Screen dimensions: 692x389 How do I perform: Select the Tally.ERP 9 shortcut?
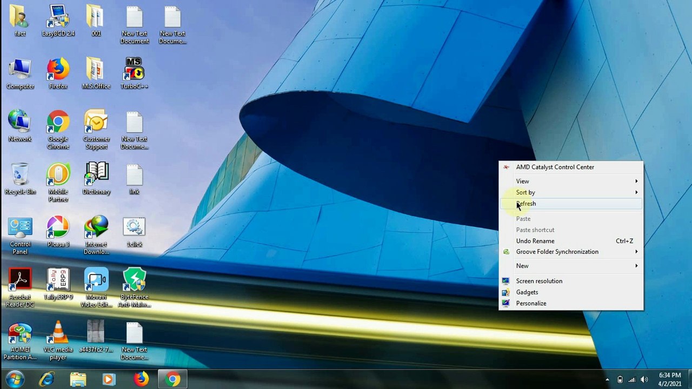click(x=58, y=284)
